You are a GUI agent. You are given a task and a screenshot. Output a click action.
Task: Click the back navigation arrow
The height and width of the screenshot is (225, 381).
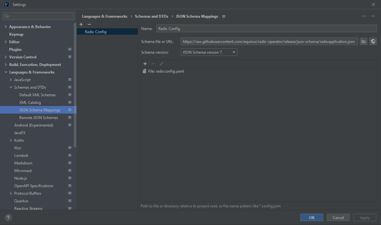(x=364, y=16)
